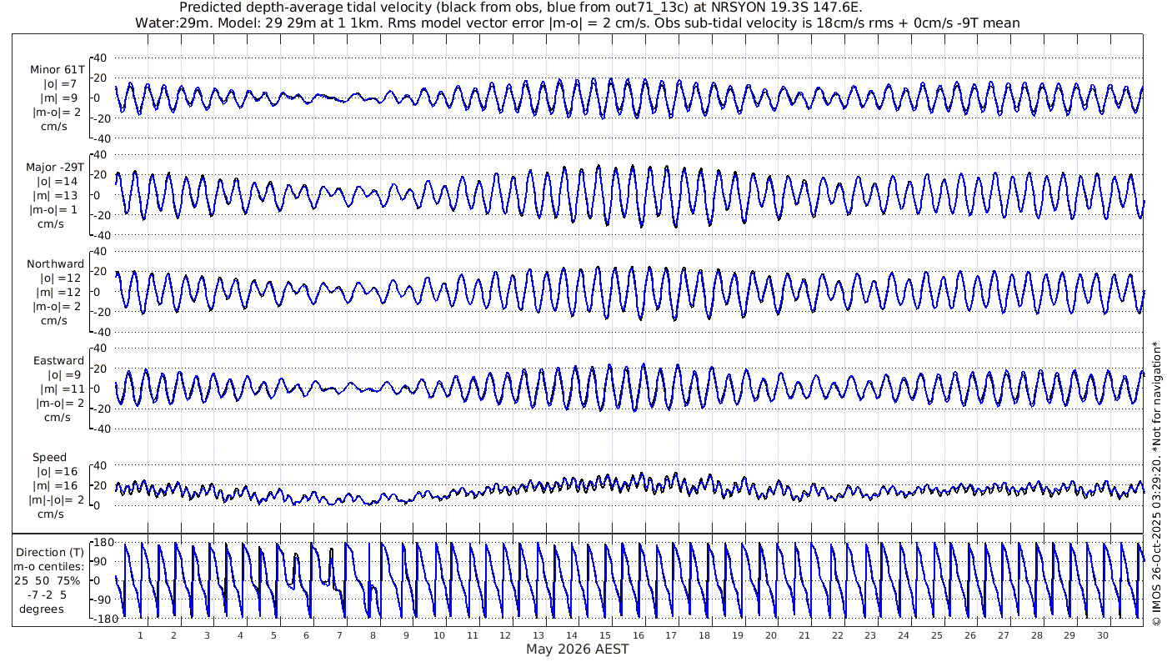Select the "Speed" panel label
The width and height of the screenshot is (1167, 667).
pyautogui.click(x=49, y=458)
